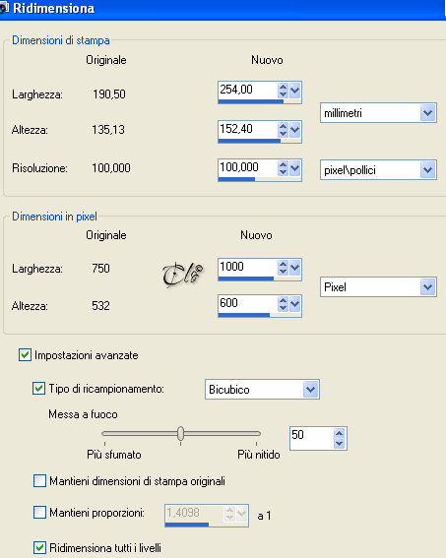The height and width of the screenshot is (558, 446).
Task: Enable Mantieni proporzioni checkbox
Action: coord(39,513)
